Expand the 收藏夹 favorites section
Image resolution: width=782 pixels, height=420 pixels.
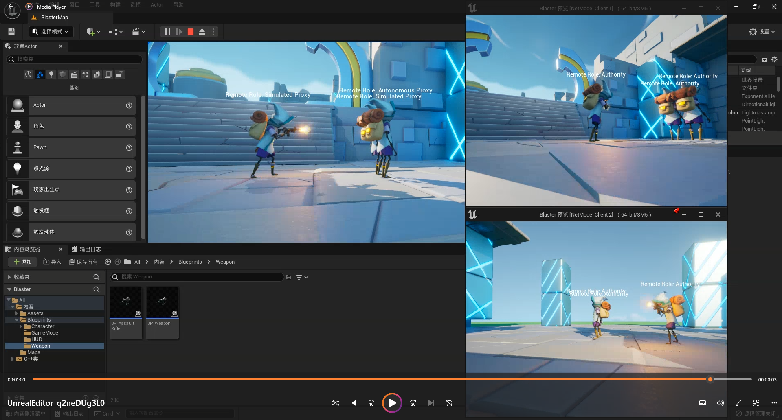pos(9,277)
